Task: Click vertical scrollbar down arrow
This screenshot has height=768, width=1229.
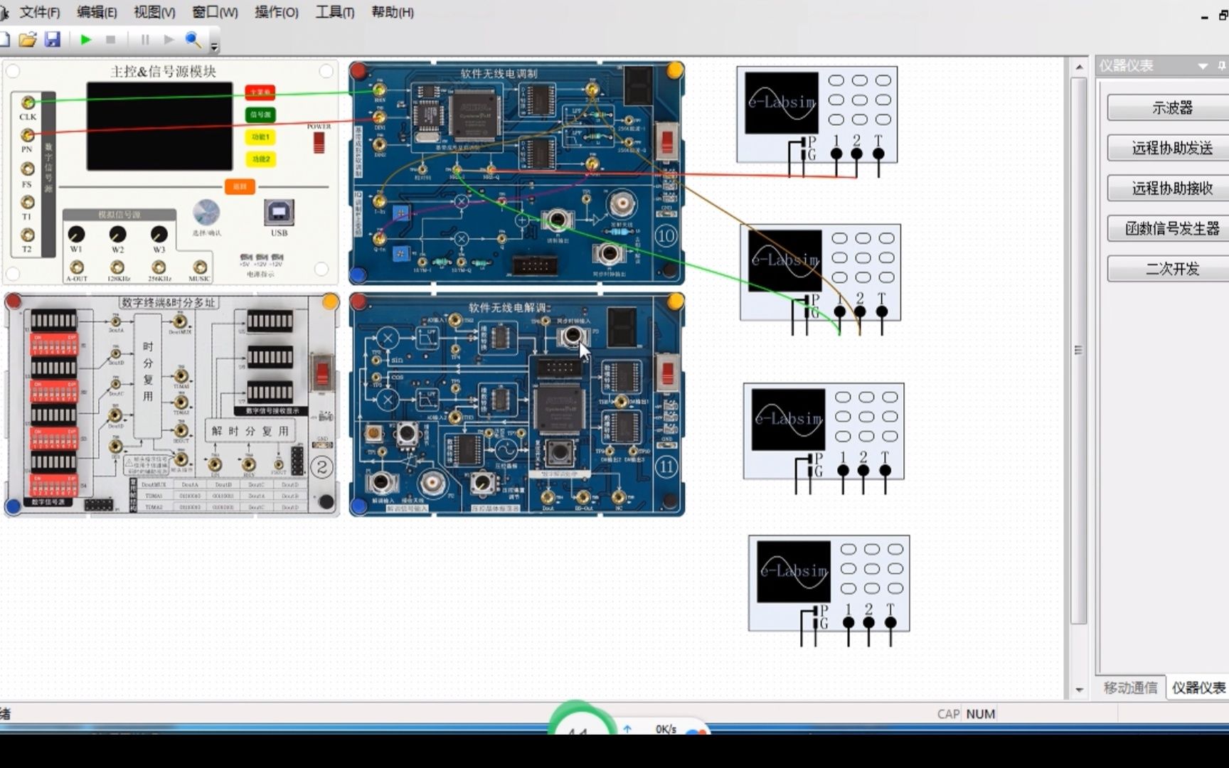Action: [1079, 689]
